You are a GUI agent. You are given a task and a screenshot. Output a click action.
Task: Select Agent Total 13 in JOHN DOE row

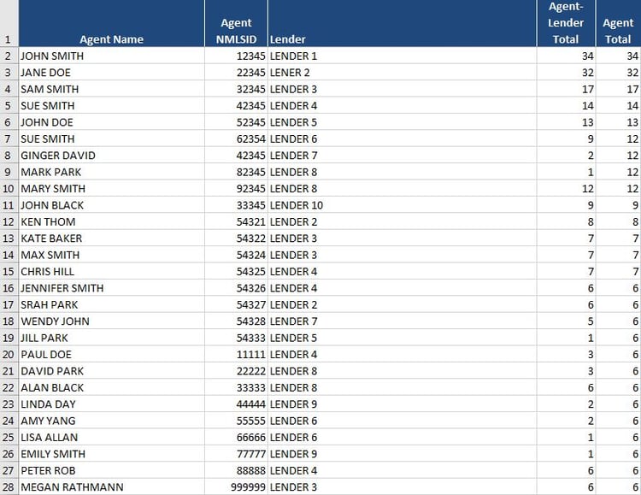point(618,122)
